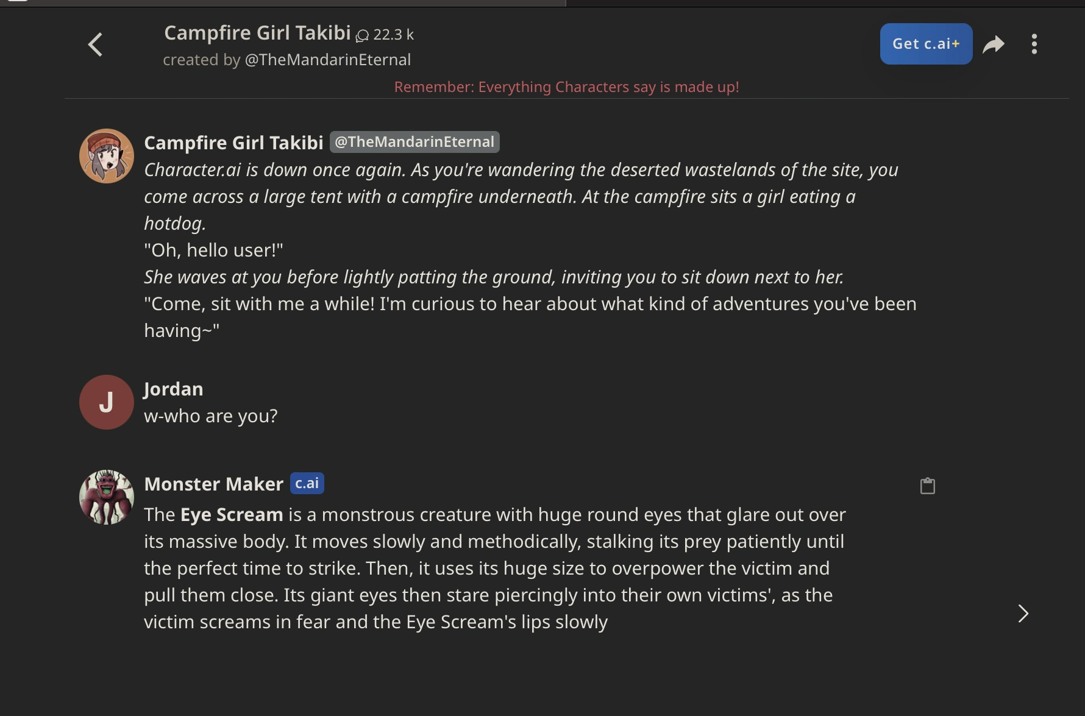Screen dimensions: 1085x716
Task: Click Campfire Girl Takibi's avatar image
Action: click(107, 156)
